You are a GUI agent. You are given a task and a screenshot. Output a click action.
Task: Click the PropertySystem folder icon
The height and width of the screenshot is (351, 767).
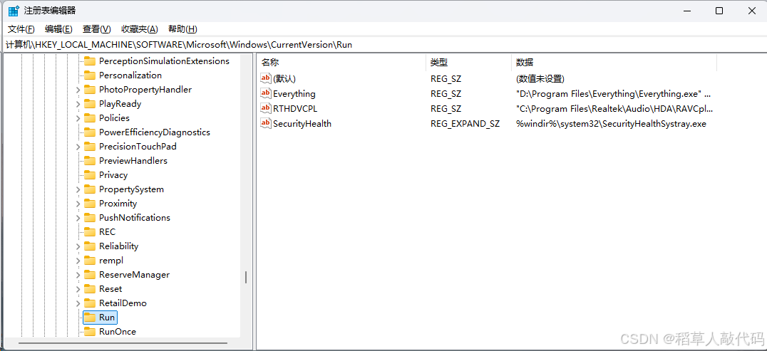pos(90,189)
